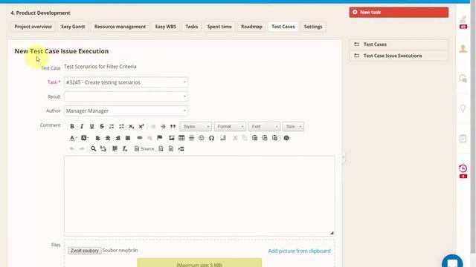Click Add picture from clipboard link
Image resolution: width=476 pixels, height=267 pixels.
point(299,251)
